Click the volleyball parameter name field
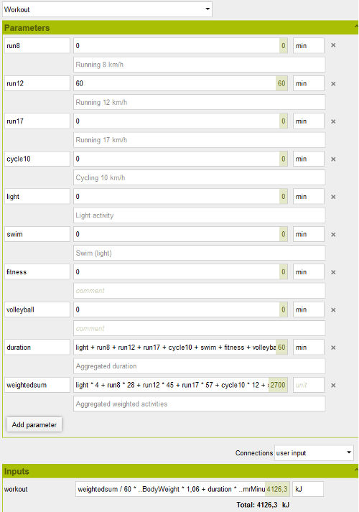The width and height of the screenshot is (359, 512). [x=37, y=309]
